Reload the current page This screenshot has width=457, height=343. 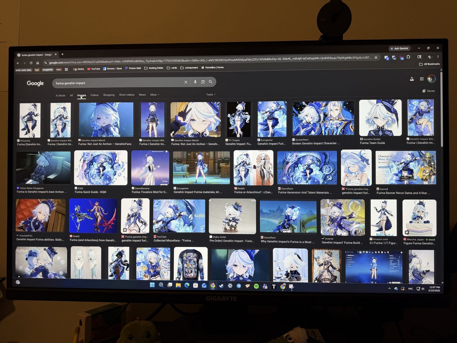pyautogui.click(x=31, y=63)
